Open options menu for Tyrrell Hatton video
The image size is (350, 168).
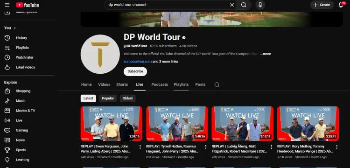point(206,147)
